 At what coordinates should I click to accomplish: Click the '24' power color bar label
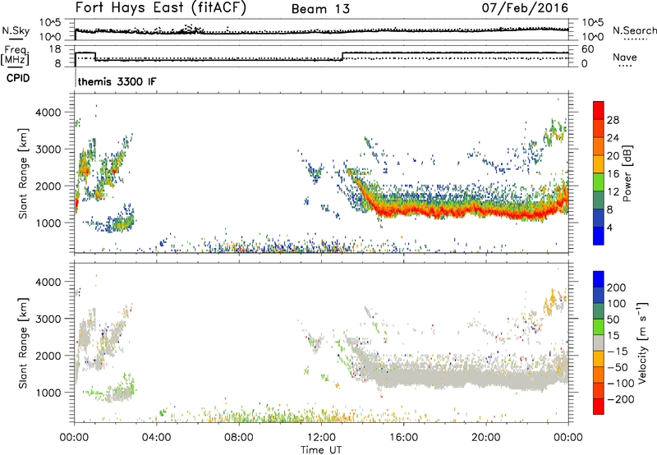click(613, 138)
